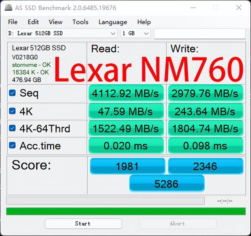
Task: Click the 476.94 GB capacity text
Action: pos(27,80)
